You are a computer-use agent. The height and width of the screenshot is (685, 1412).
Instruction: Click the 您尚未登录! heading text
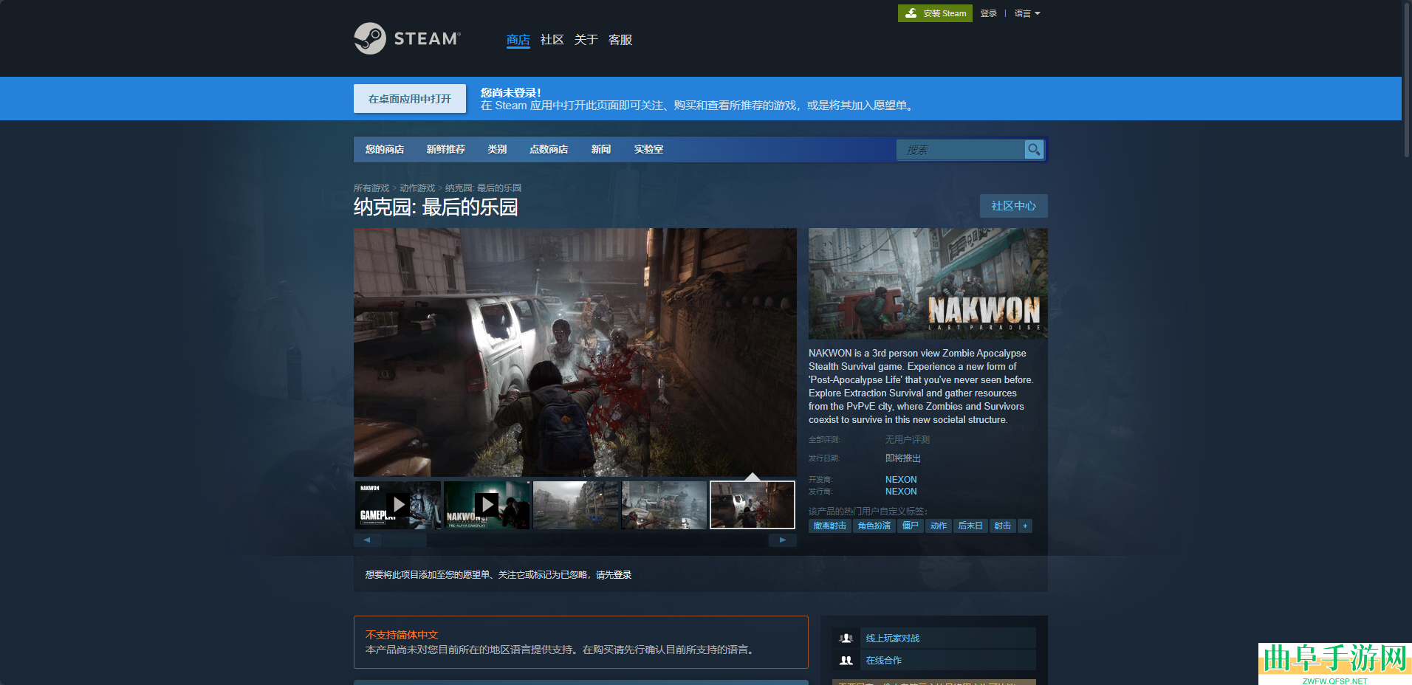click(x=511, y=93)
